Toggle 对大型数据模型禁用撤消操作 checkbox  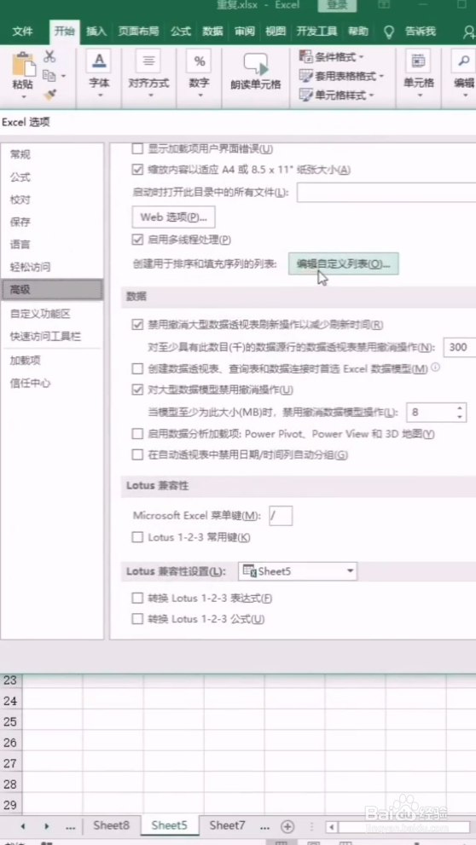(x=137, y=390)
